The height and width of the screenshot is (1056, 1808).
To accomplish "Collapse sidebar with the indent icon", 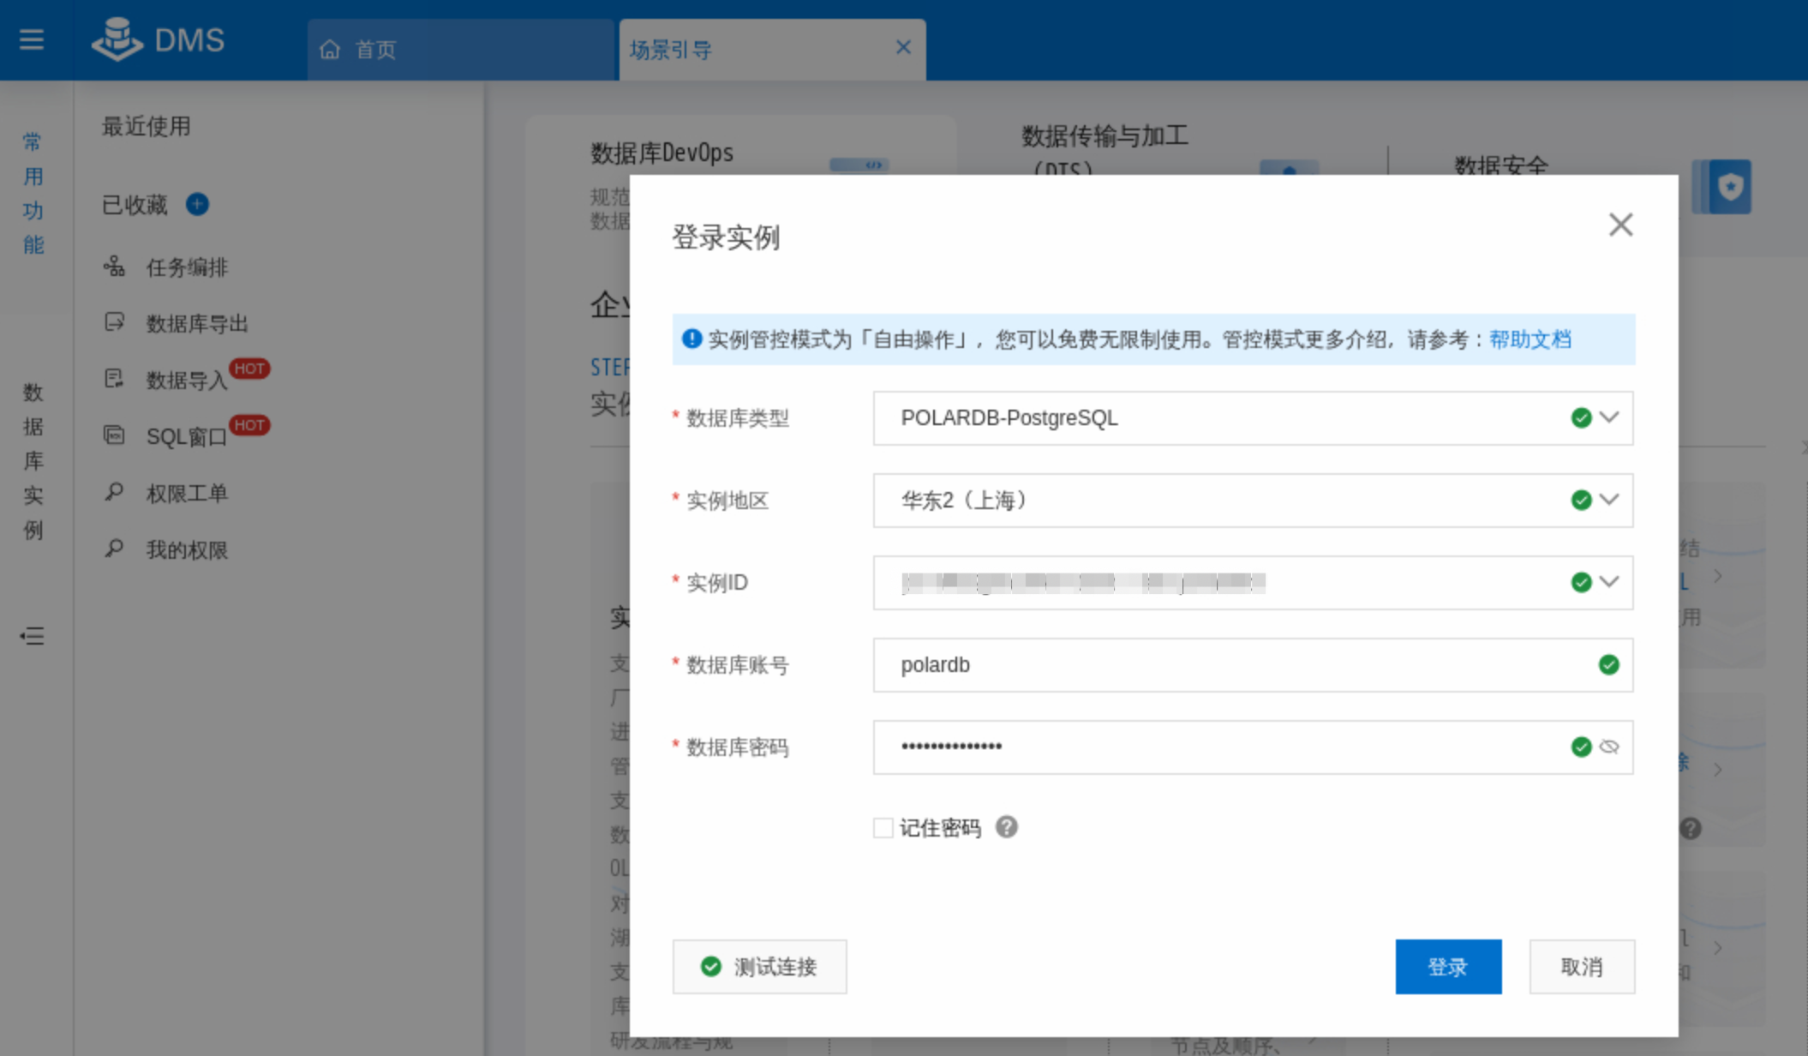I will click(32, 636).
